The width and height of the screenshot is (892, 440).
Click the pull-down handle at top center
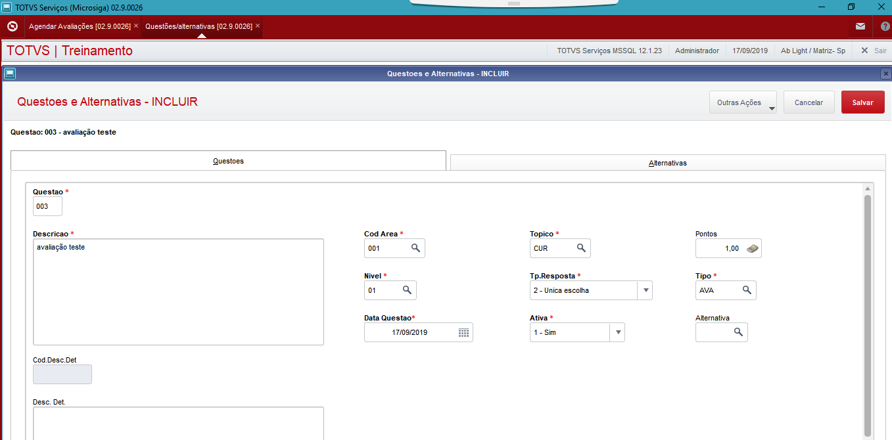click(x=514, y=3)
